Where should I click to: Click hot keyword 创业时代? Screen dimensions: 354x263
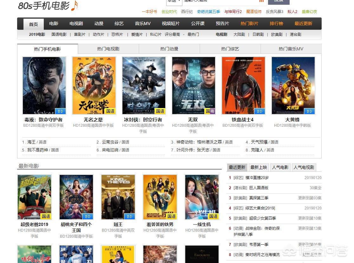(x=169, y=11)
